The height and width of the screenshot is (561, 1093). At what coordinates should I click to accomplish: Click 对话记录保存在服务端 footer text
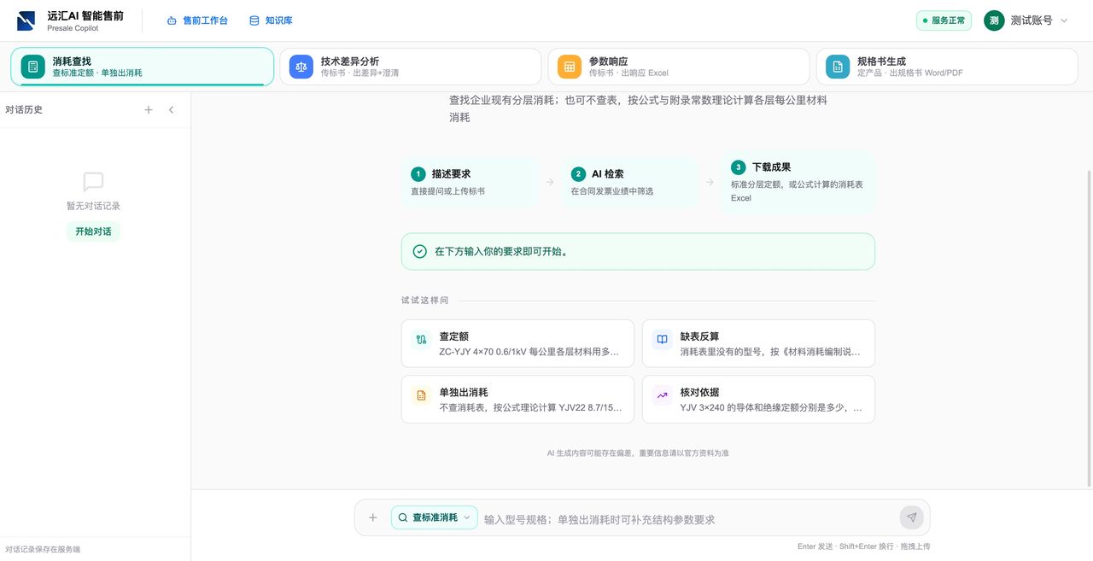(x=43, y=549)
